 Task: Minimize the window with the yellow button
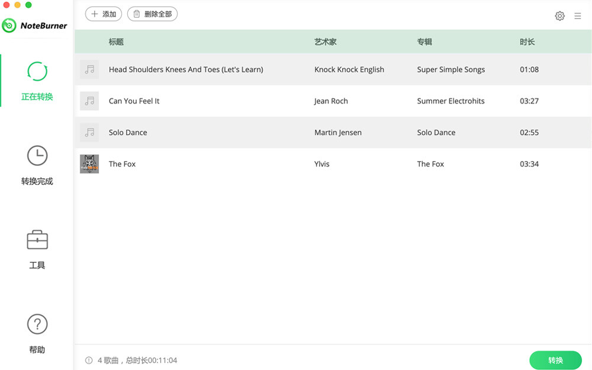17,5
